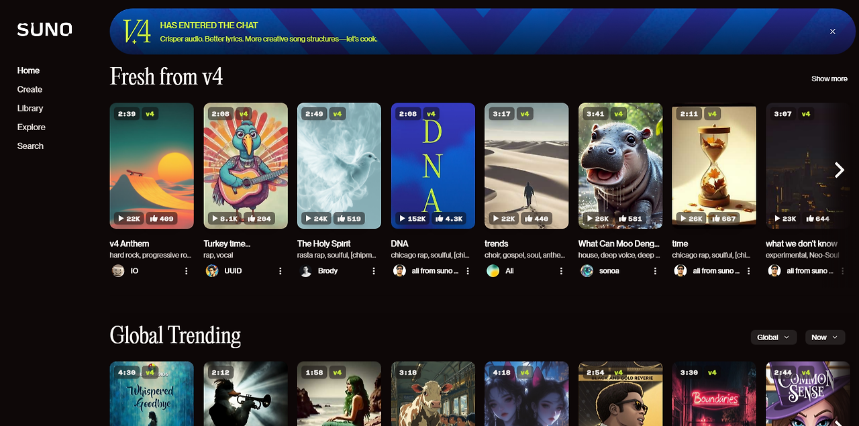Open the time hourglass cover
The height and width of the screenshot is (426, 859).
click(714, 166)
